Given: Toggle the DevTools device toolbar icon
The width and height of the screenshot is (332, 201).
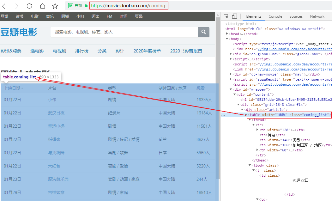Looking at the screenshot, I should click(234, 16).
